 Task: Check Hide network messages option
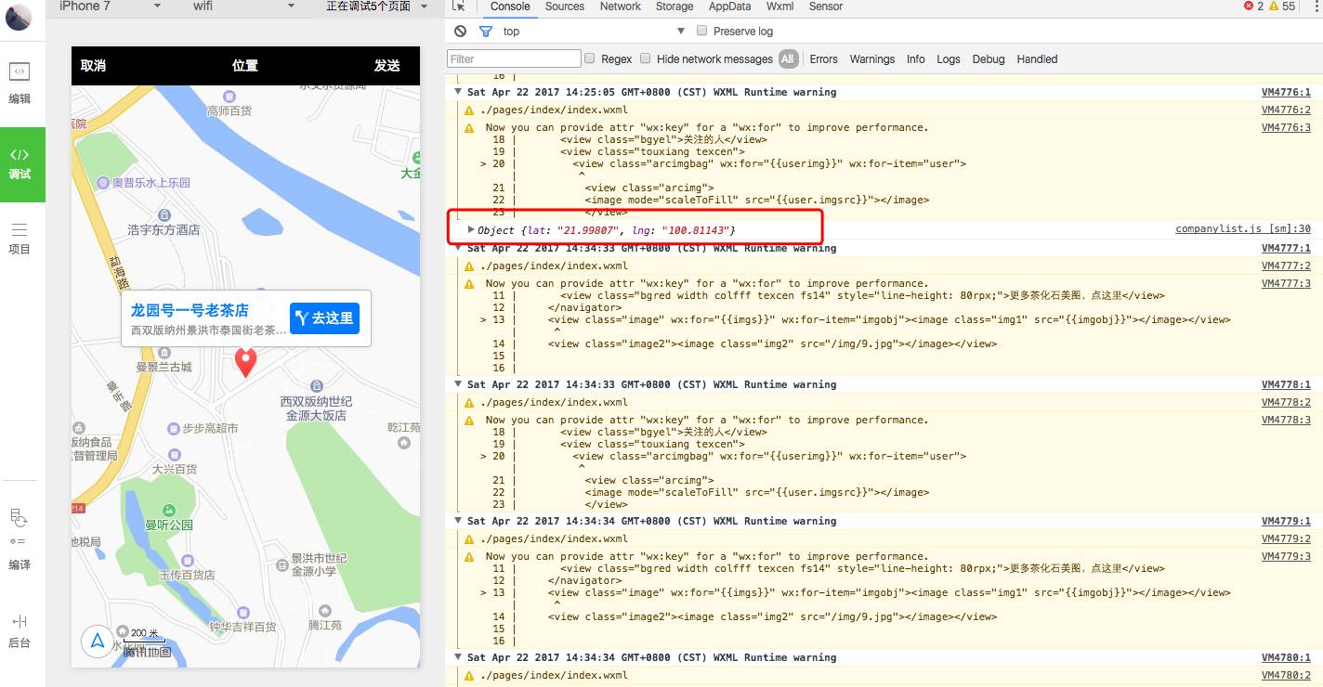(x=646, y=58)
